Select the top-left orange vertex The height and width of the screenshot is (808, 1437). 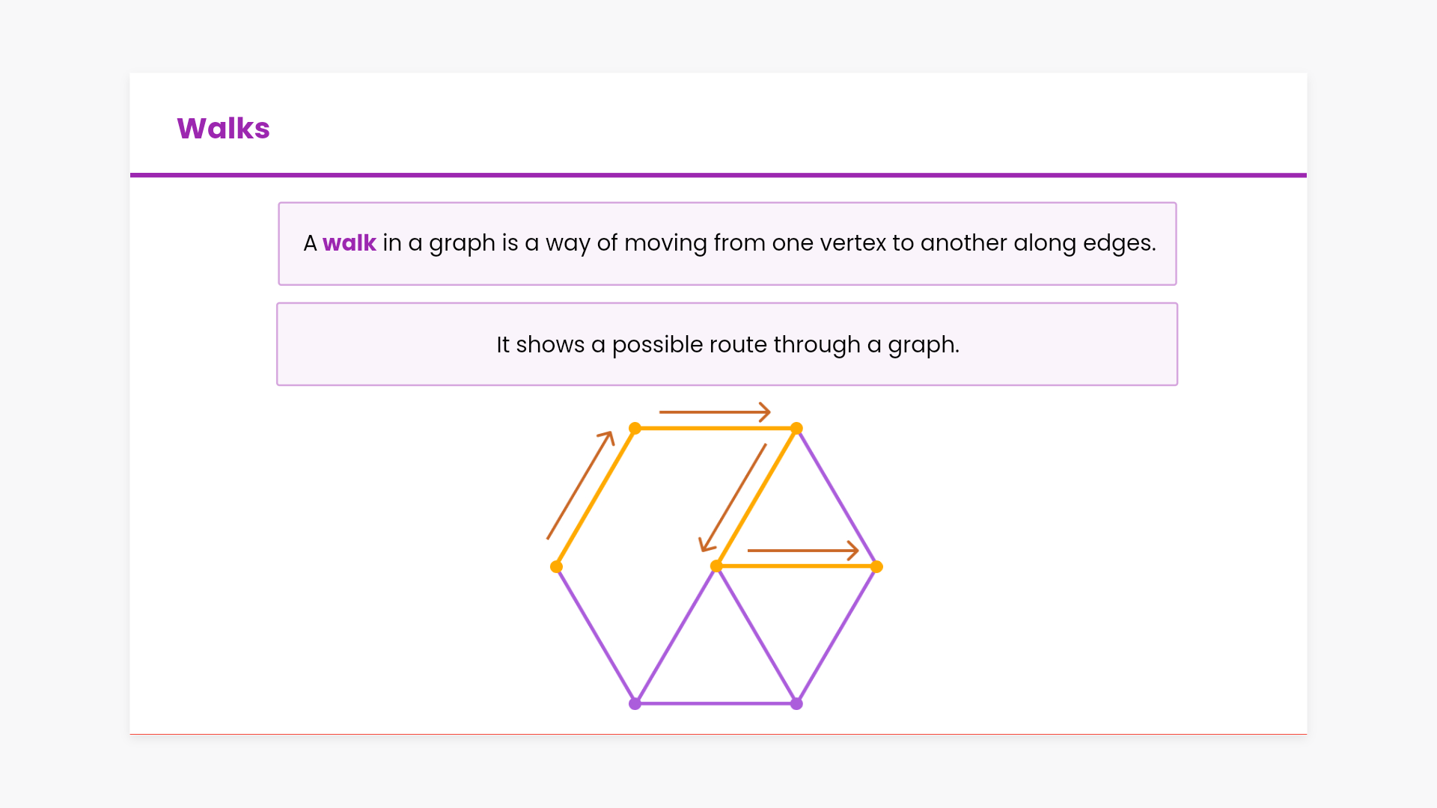pos(635,429)
